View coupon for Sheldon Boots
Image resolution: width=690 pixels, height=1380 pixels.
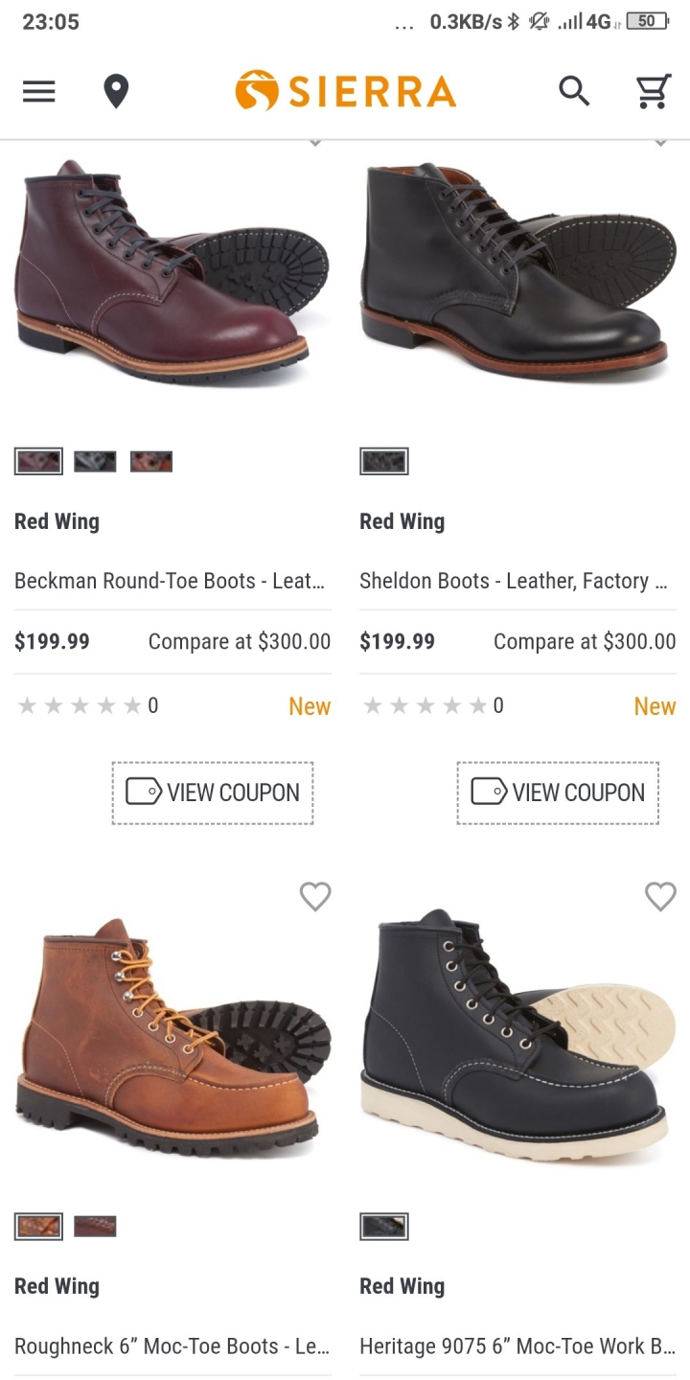pos(558,793)
